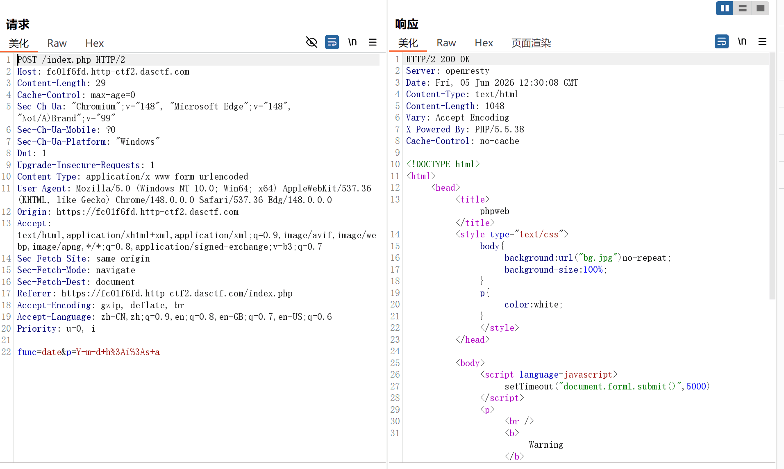Select the request Raw tab
Screen dimensions: 784x469
point(57,43)
